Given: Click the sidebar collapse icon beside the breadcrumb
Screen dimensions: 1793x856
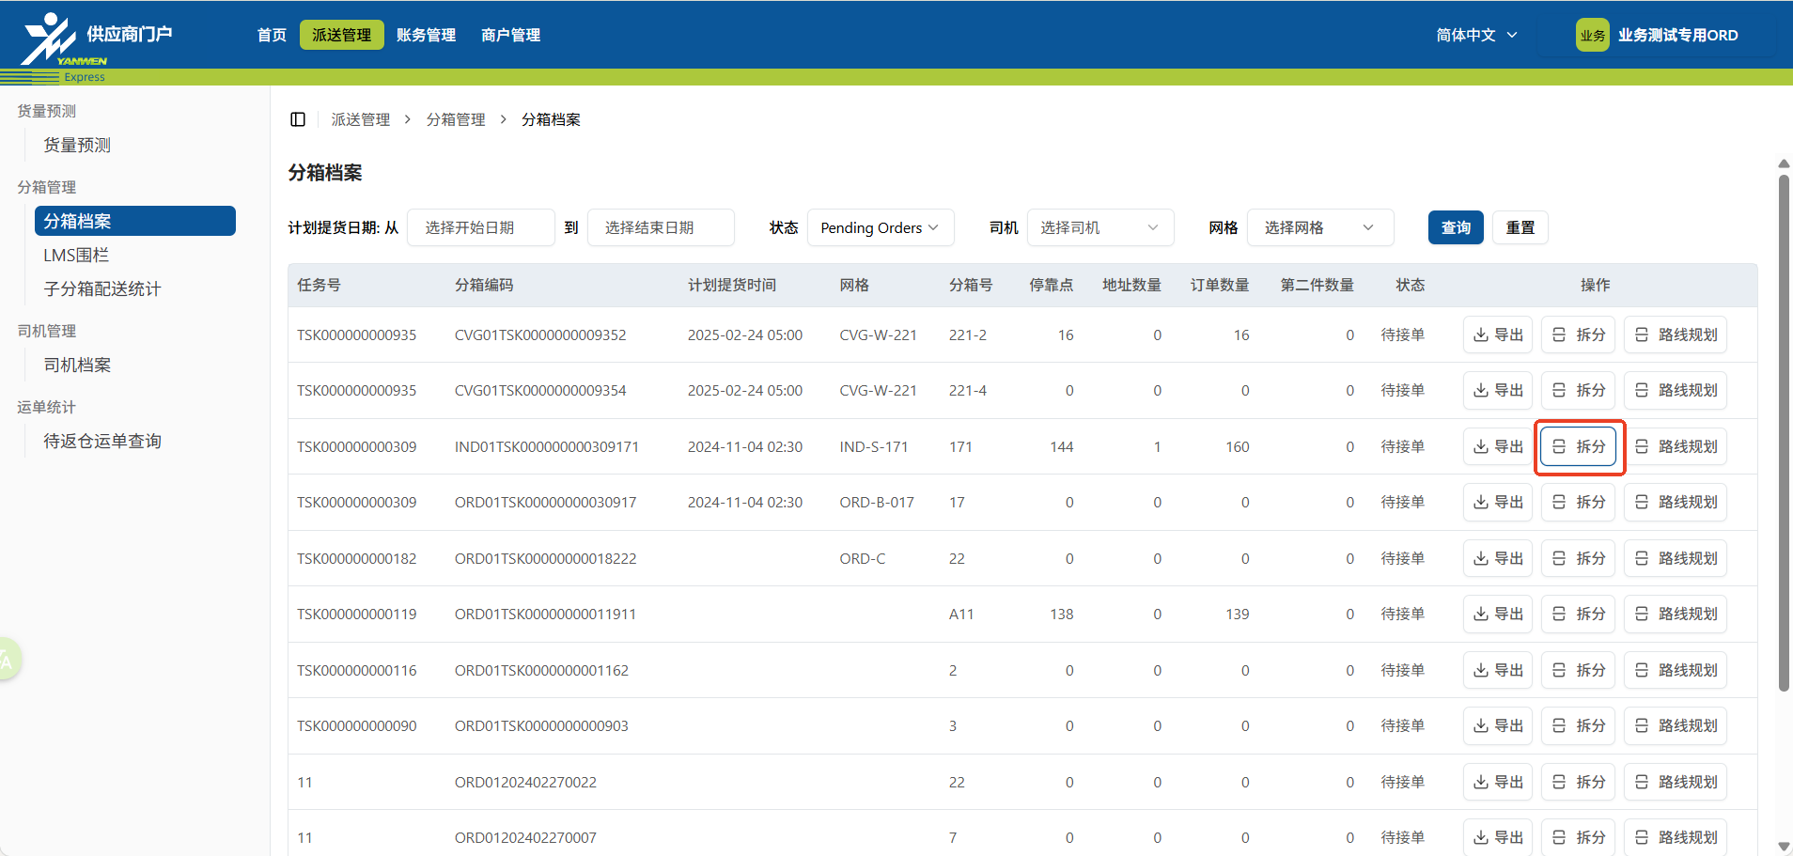Looking at the screenshot, I should (298, 119).
